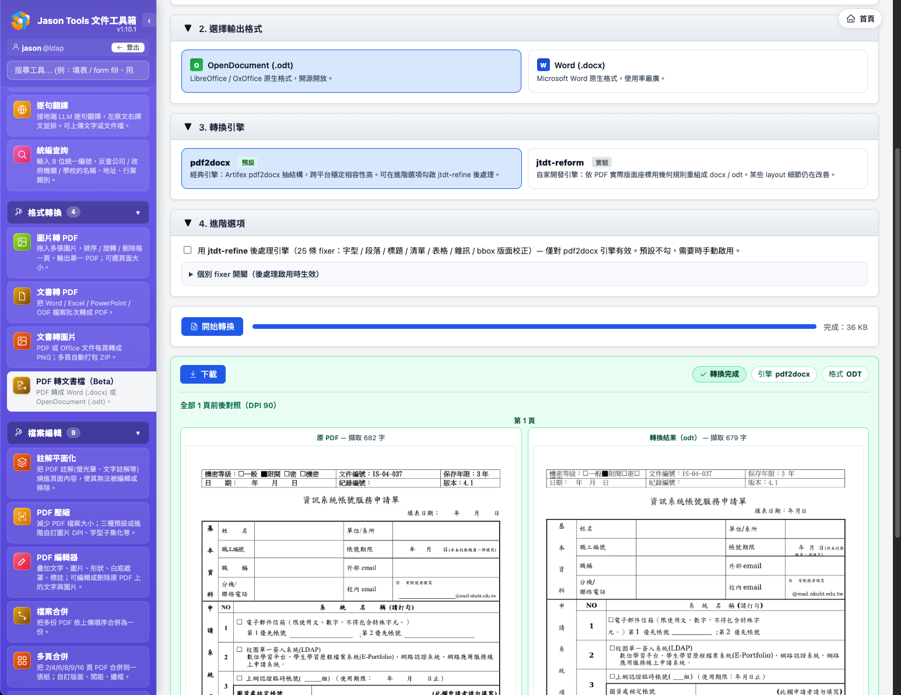
Task: Click the 原 PDF page preview thumbnail
Action: (x=351, y=571)
